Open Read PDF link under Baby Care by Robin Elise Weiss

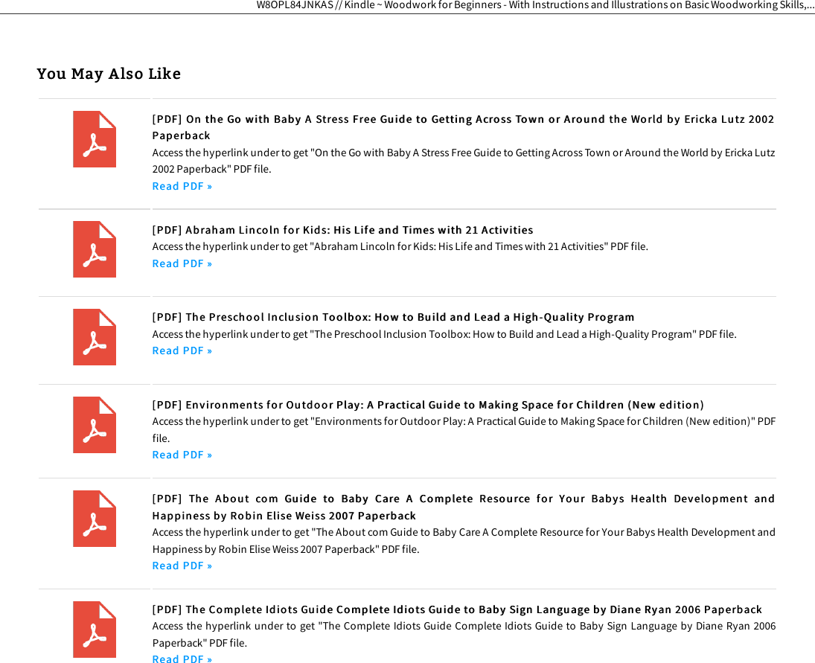click(182, 566)
